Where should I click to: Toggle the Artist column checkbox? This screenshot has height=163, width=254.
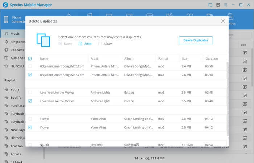click(80, 44)
